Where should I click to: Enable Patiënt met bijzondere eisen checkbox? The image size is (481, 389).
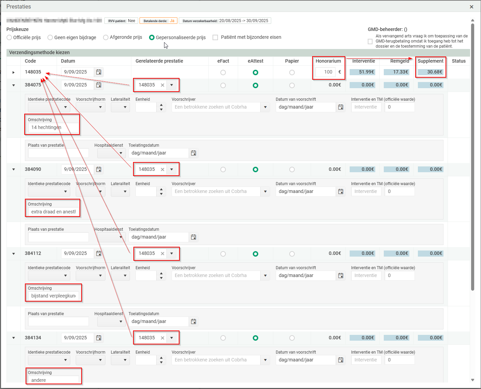tap(215, 37)
